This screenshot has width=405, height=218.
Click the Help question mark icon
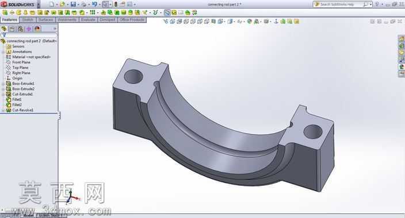(377, 4)
